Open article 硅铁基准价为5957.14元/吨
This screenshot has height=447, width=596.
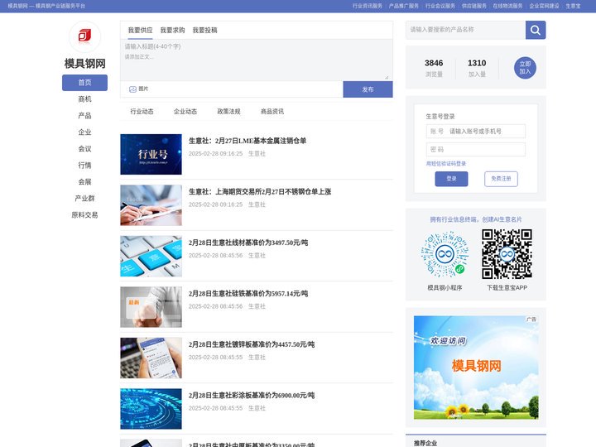[248, 293]
